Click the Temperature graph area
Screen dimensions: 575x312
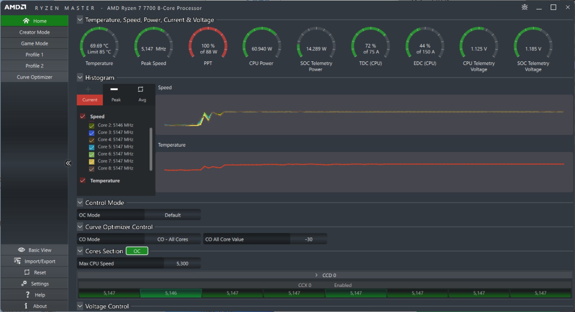(x=364, y=172)
